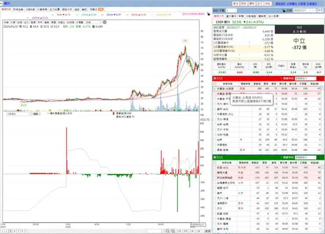Check 港商野村 seller checkbox

(214, 203)
